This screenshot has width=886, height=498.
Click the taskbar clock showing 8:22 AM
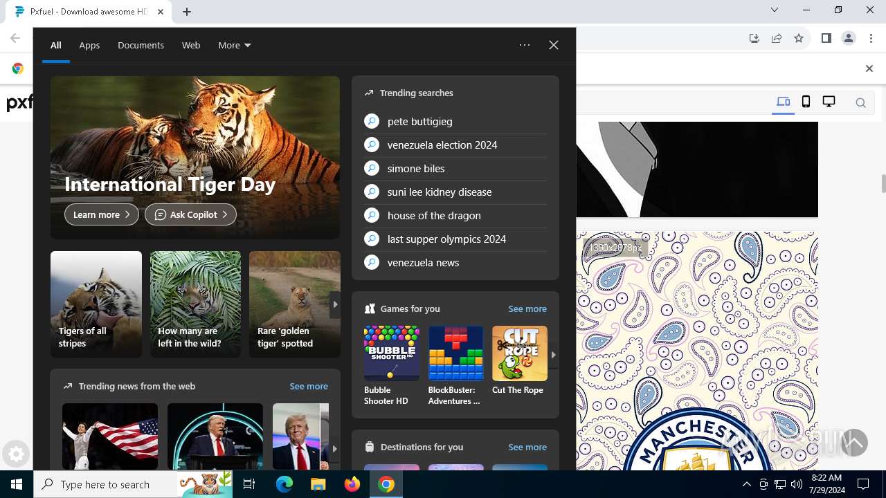click(827, 484)
